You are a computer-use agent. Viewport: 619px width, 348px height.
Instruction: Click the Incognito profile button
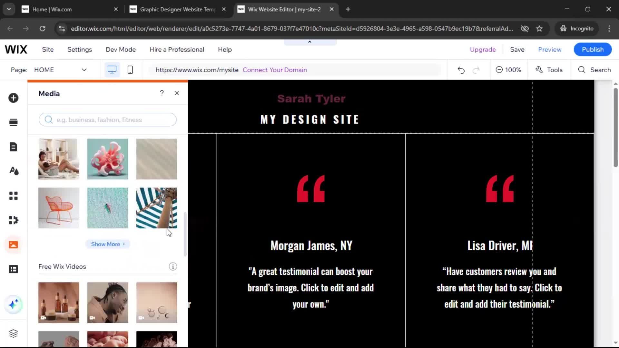click(577, 29)
